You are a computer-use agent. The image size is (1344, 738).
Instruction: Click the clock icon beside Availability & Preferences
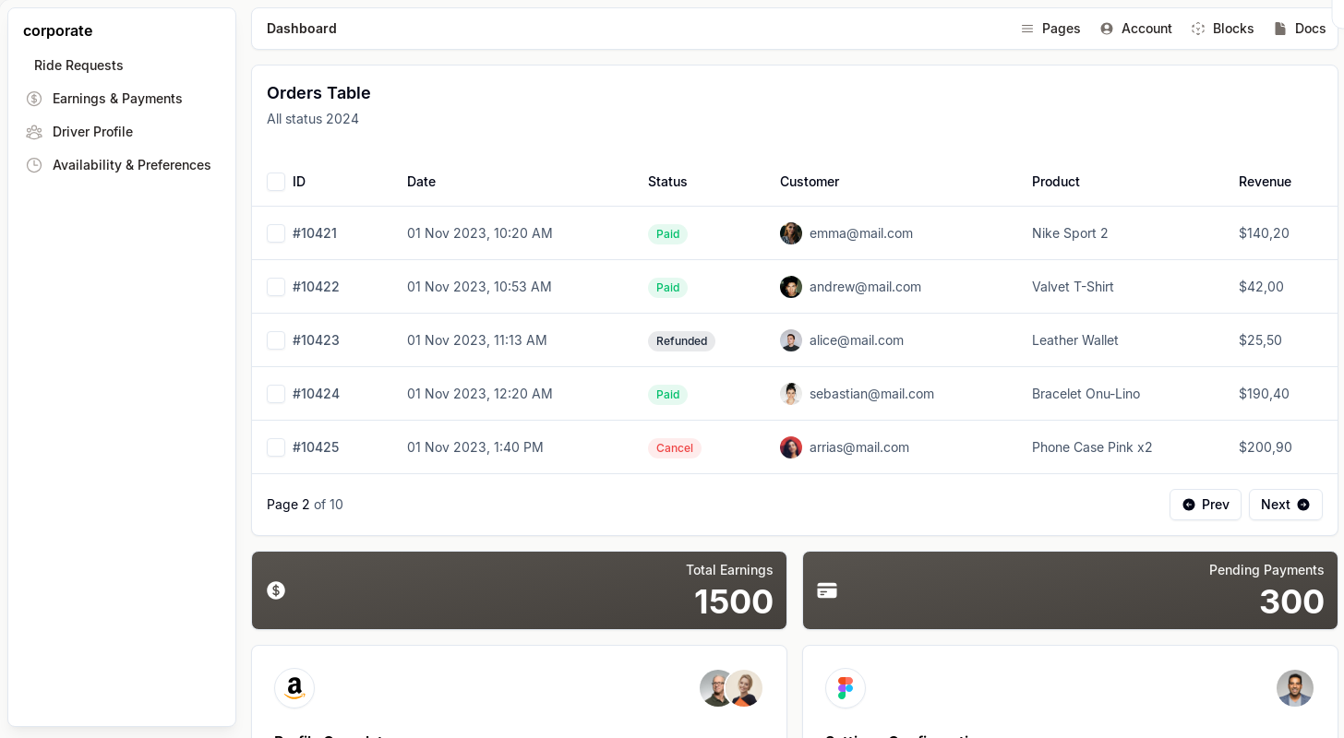(x=34, y=165)
